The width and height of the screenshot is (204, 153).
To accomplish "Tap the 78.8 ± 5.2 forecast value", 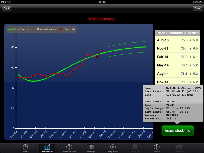I will [x=189, y=74].
